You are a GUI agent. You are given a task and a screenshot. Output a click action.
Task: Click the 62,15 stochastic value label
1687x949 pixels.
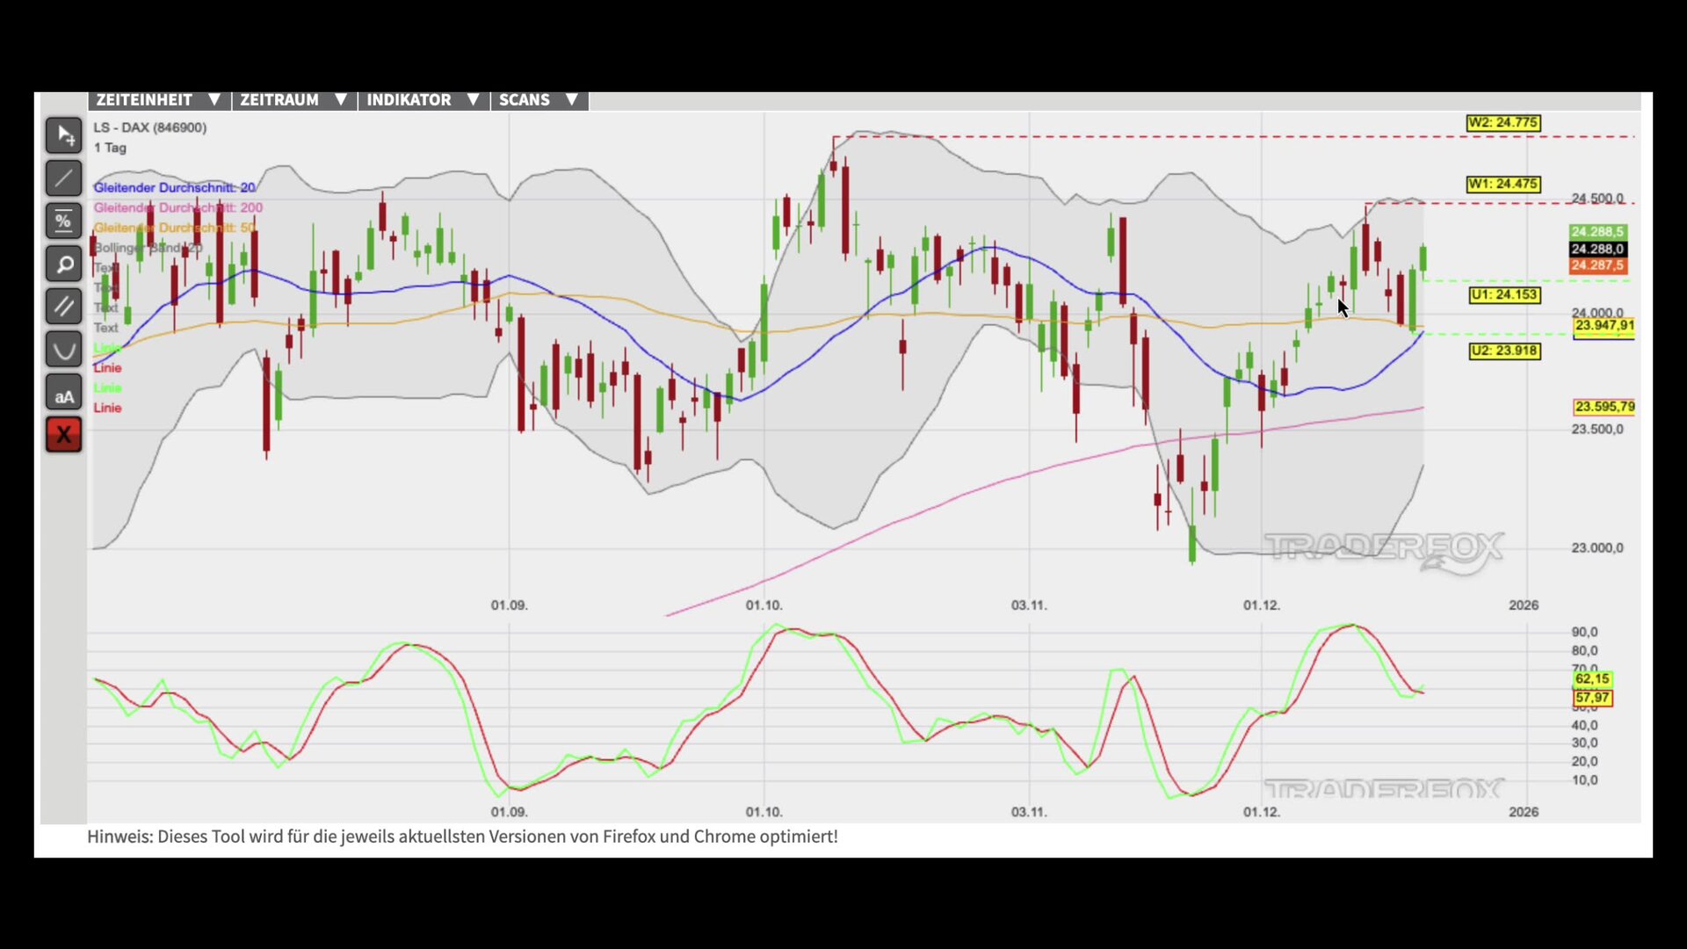(x=1591, y=679)
